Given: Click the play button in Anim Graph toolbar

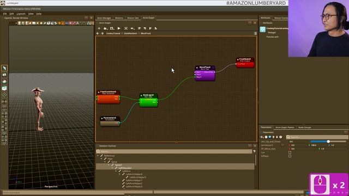Looking at the screenshot, I should coord(119,28).
